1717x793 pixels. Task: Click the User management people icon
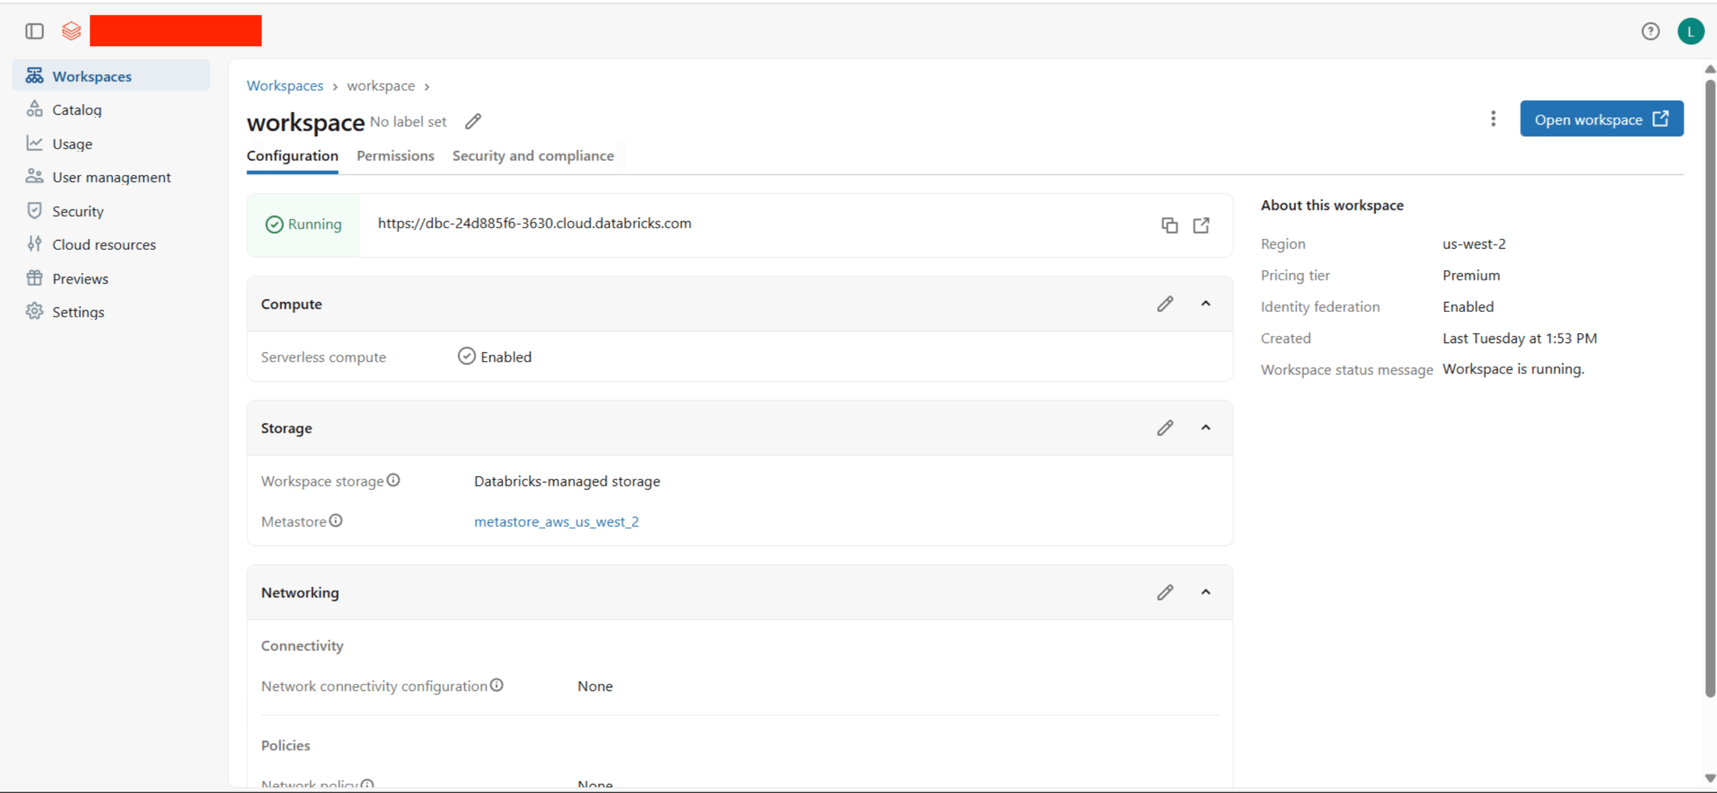point(34,176)
